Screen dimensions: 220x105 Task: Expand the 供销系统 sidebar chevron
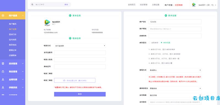[23, 87]
